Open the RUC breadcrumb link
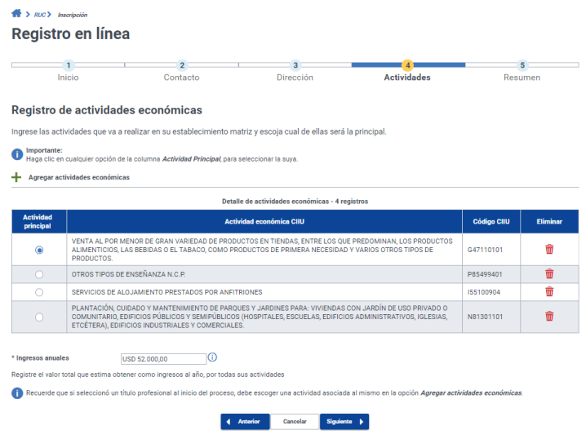The height and width of the screenshot is (439, 586). (40, 15)
